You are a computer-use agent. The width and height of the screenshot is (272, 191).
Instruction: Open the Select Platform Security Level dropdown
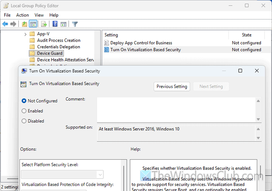click(x=100, y=175)
